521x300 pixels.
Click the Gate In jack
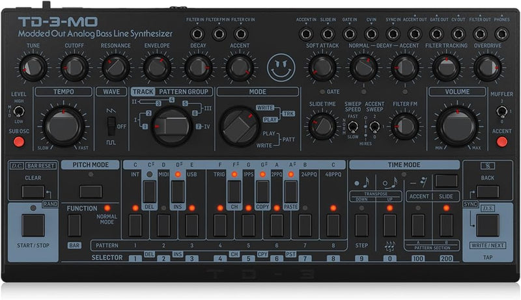[349, 34]
